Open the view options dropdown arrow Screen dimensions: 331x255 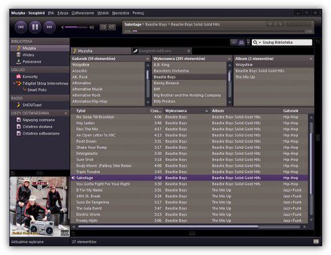point(248,42)
